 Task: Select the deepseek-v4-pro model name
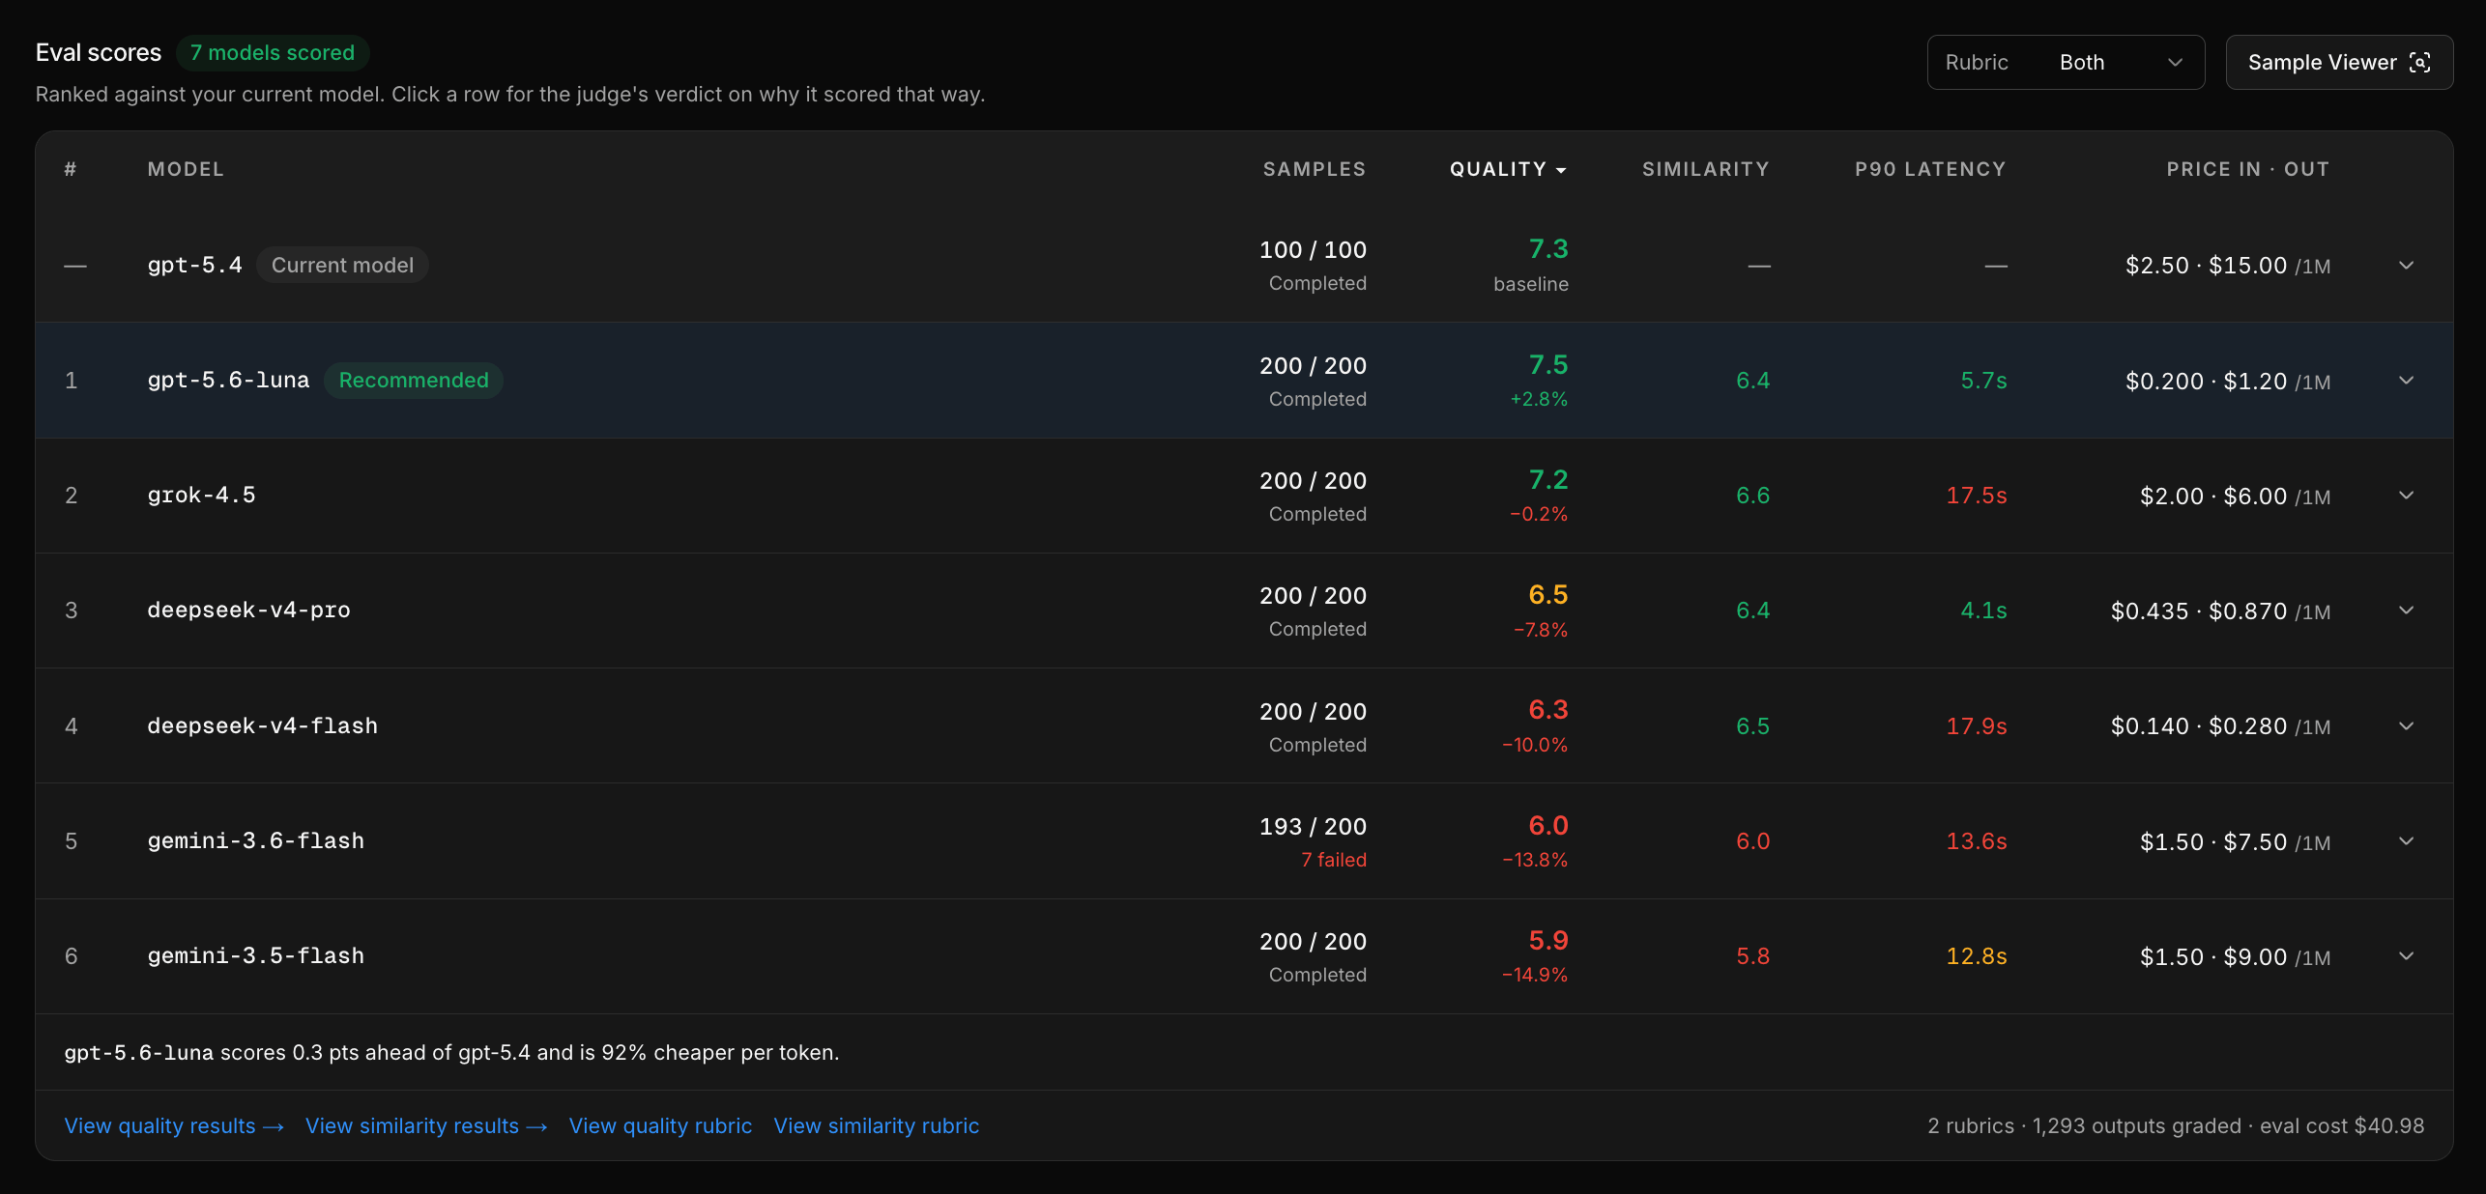(248, 611)
